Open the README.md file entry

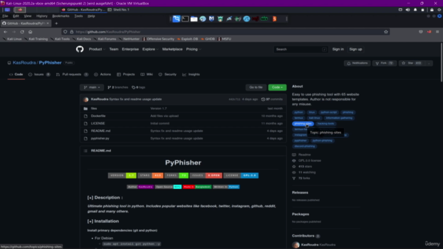pos(100,131)
